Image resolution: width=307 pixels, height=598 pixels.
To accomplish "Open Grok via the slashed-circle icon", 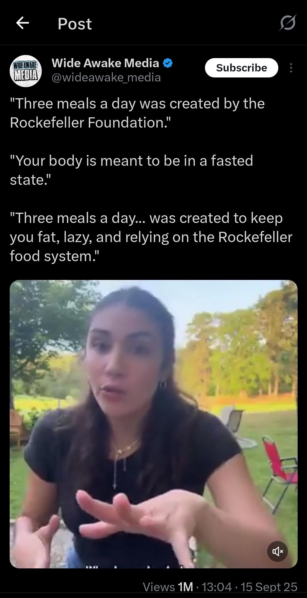I will (x=288, y=23).
